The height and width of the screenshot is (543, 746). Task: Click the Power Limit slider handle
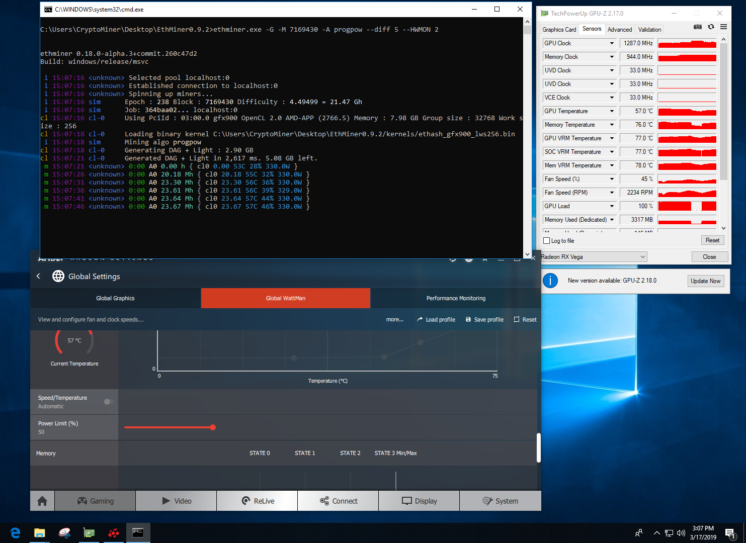[213, 427]
